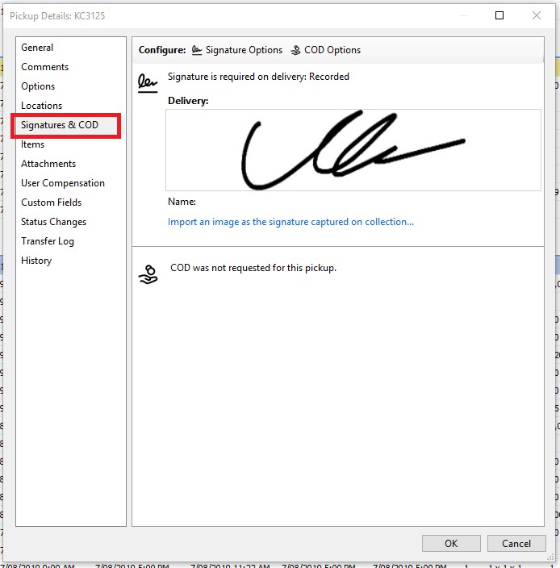This screenshot has width=560, height=568.
Task: Open User Compensation section
Action: (x=63, y=183)
